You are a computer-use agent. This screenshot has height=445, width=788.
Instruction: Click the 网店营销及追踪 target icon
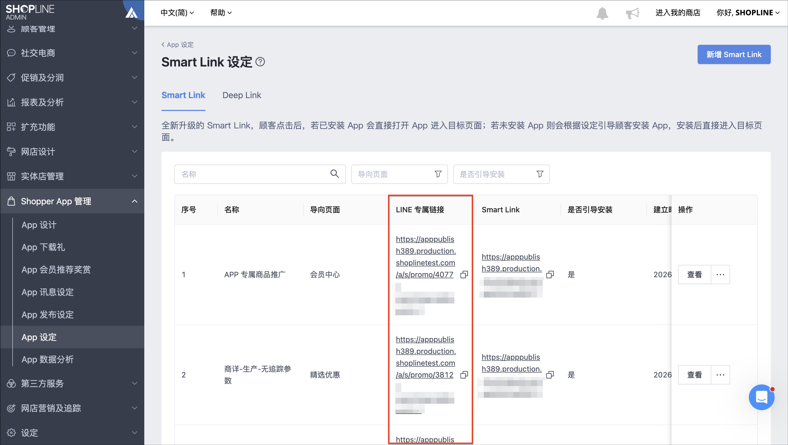pos(11,408)
